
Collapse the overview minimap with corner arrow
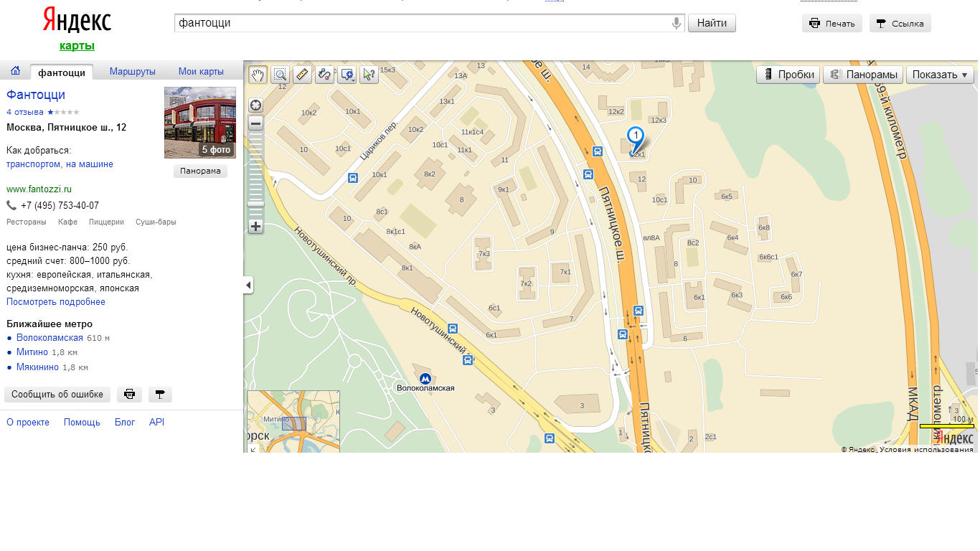coord(253,448)
